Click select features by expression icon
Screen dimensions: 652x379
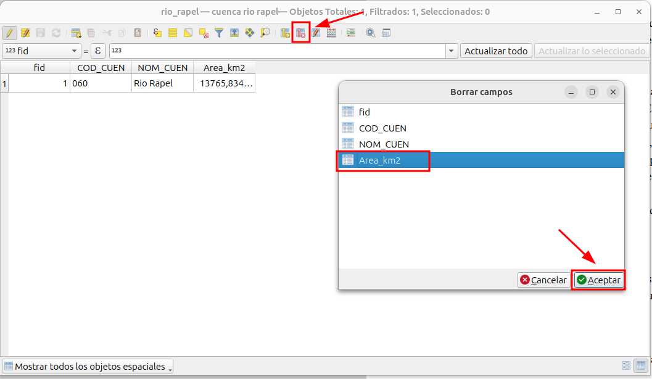[x=157, y=33]
